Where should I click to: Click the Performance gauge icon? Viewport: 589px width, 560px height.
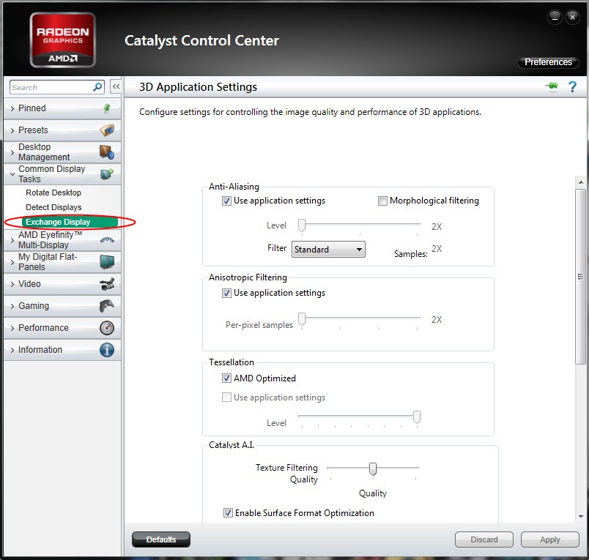click(107, 328)
